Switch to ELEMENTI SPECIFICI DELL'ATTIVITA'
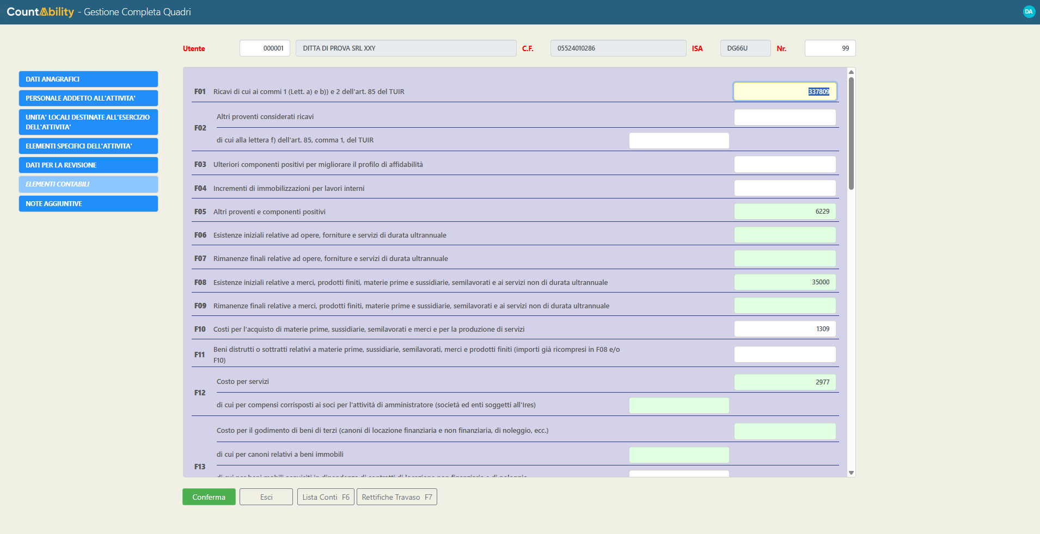The image size is (1040, 534). click(88, 146)
